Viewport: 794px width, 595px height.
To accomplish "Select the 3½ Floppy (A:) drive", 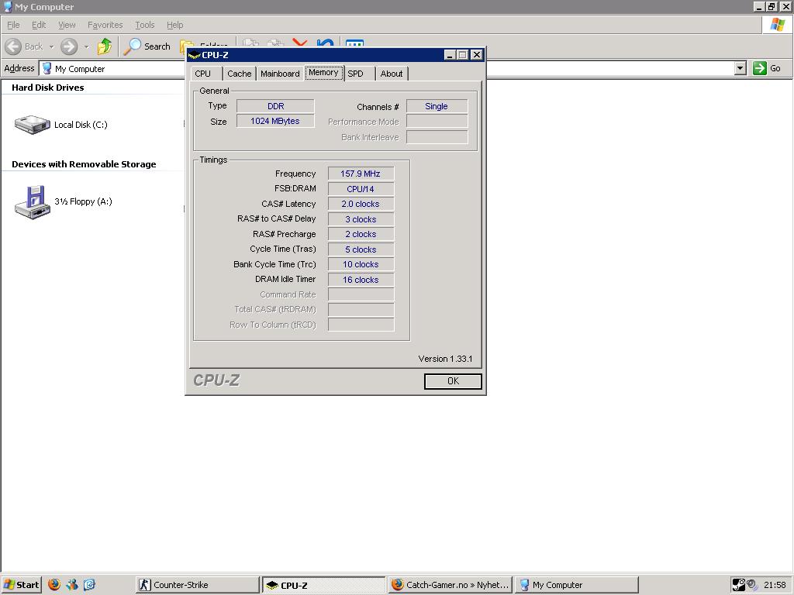I will 64,202.
